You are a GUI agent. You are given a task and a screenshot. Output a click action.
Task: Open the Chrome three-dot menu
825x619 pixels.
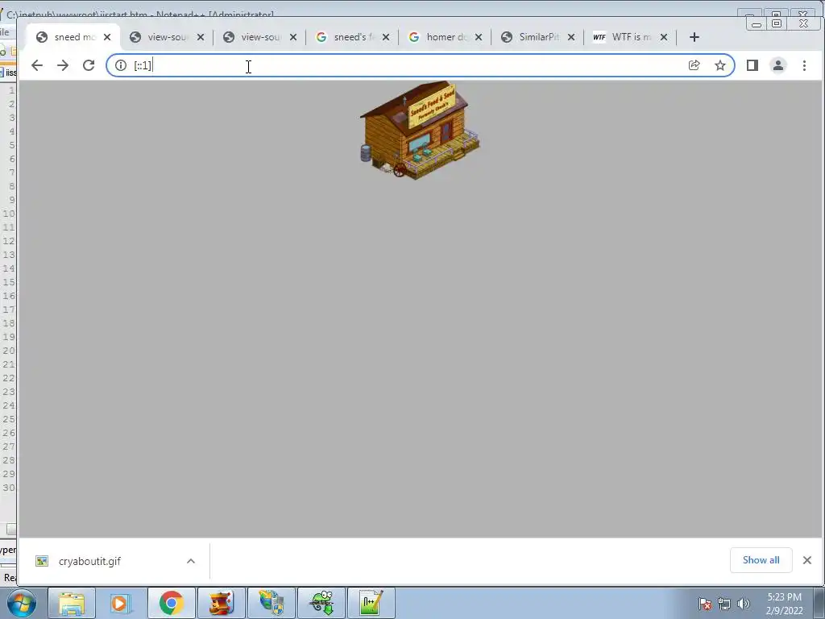coord(804,65)
